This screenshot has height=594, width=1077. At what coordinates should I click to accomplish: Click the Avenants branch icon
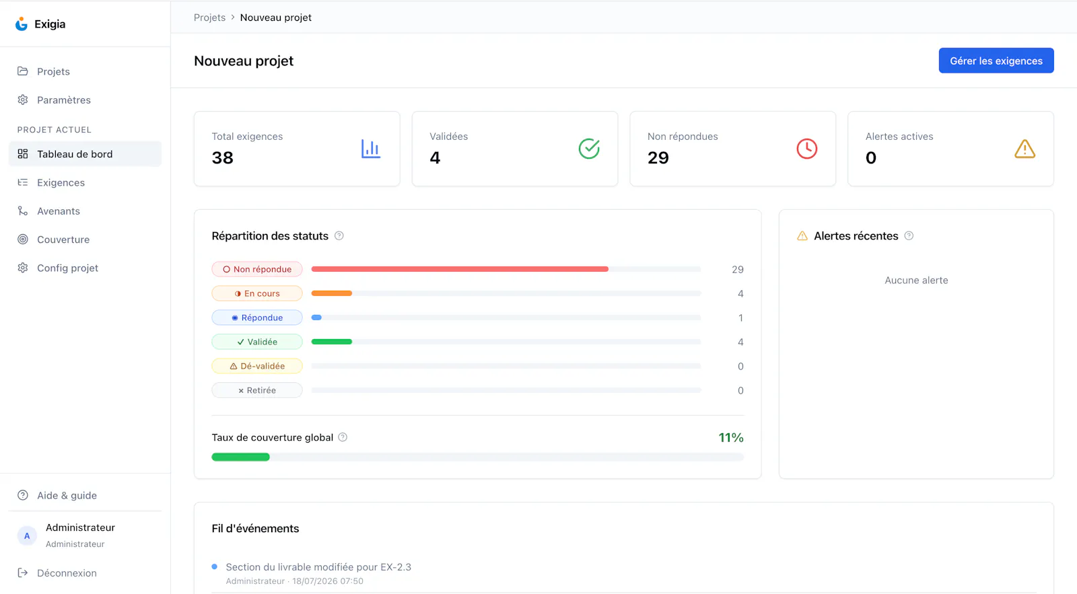pos(23,211)
